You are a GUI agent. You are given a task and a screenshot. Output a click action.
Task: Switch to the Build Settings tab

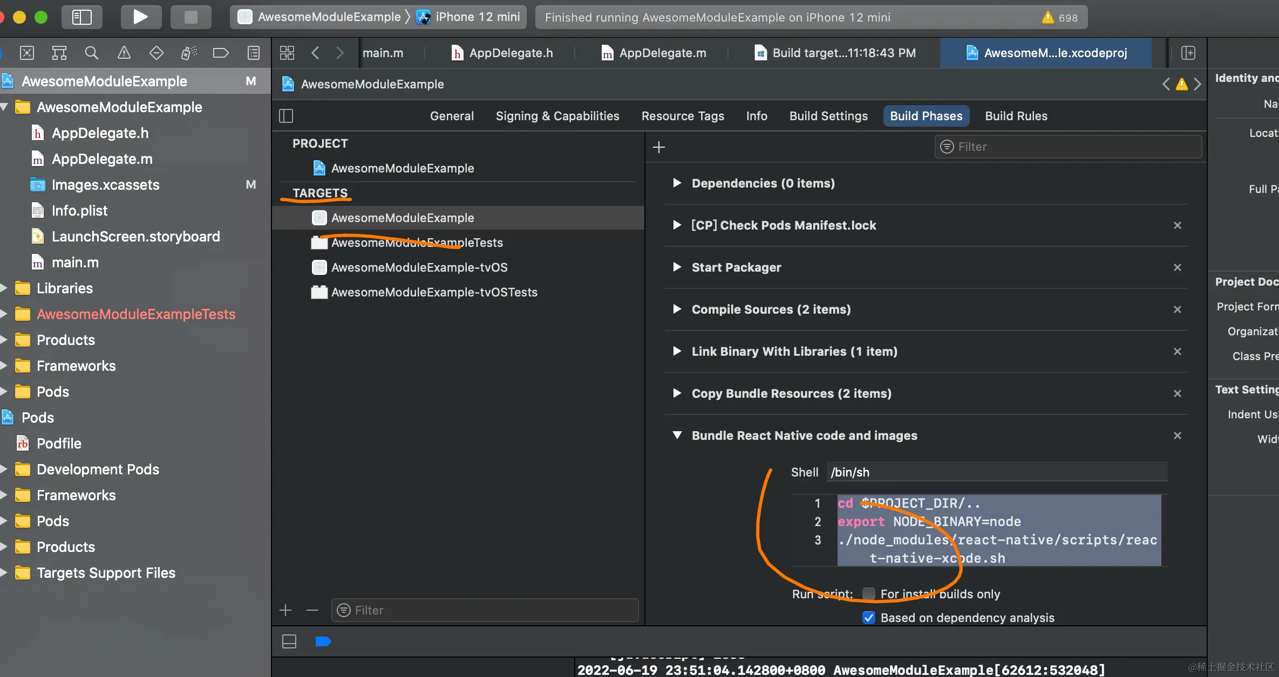828,116
